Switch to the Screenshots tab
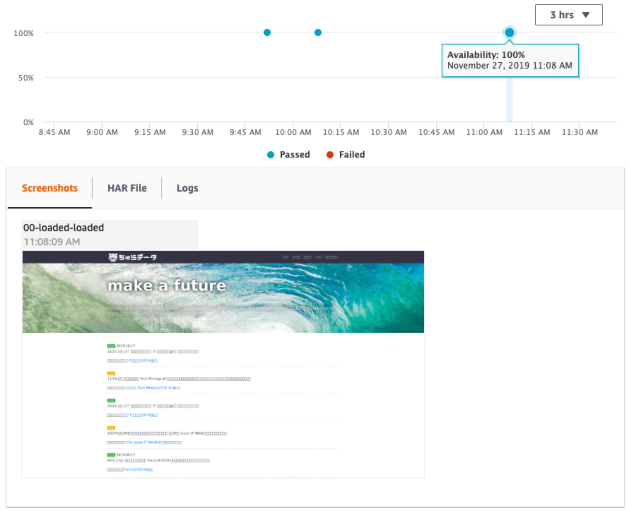This screenshot has width=629, height=511. pos(50,188)
